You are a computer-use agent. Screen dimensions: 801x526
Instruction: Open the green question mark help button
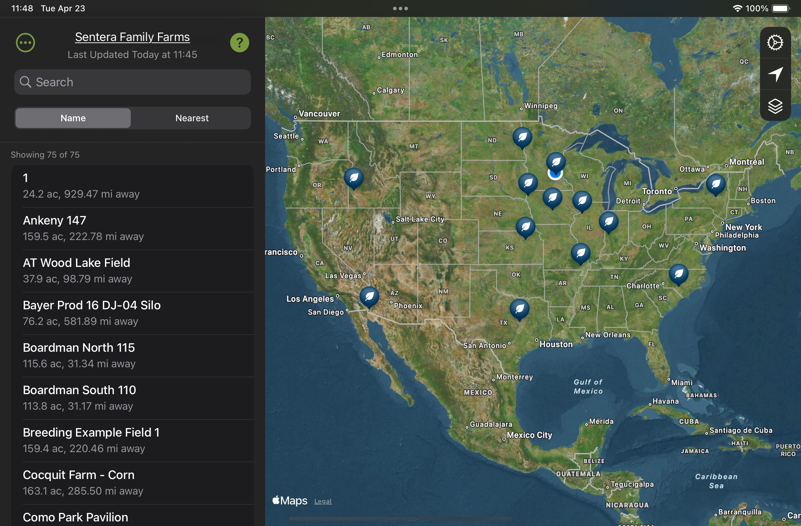(239, 43)
